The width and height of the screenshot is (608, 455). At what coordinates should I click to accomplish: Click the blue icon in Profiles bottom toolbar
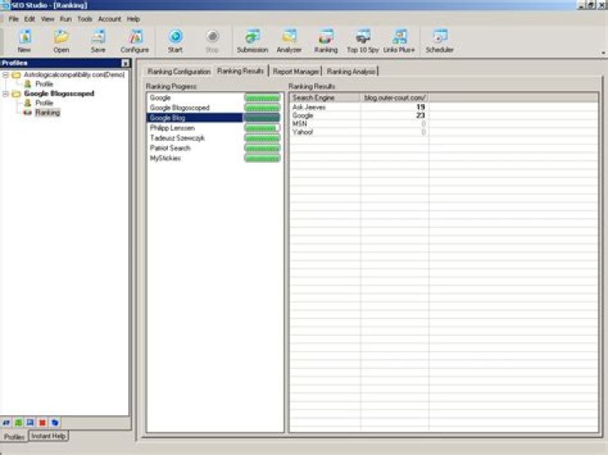tap(55, 422)
